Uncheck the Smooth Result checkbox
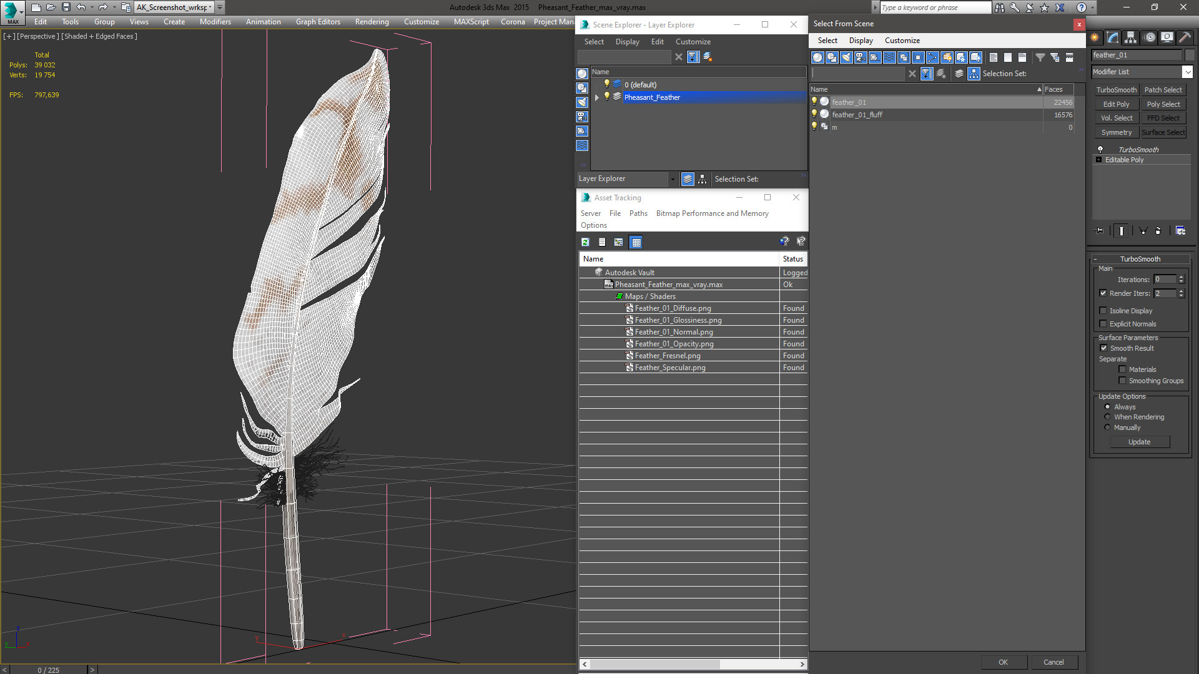The width and height of the screenshot is (1199, 674). pos(1103,348)
